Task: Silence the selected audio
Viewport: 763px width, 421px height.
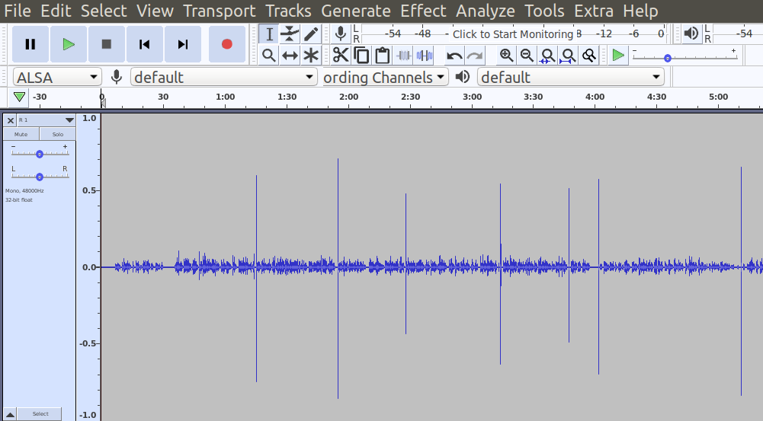Action: 425,56
